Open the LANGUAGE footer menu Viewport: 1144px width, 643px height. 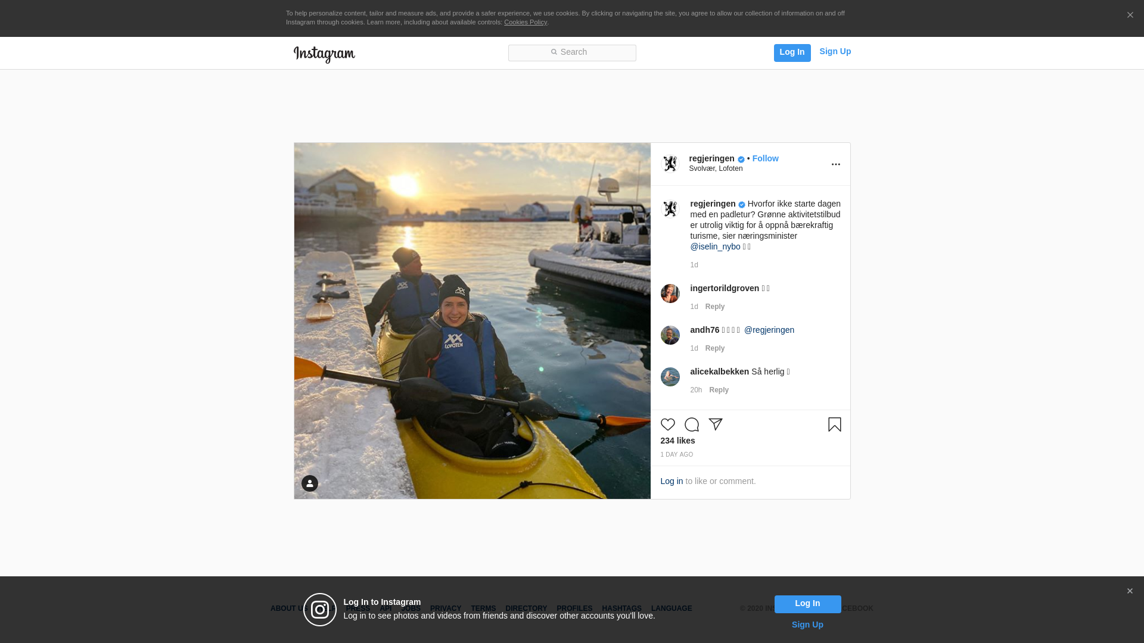[x=671, y=608]
